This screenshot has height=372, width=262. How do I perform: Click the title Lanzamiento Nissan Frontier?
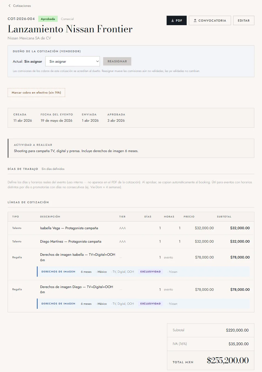click(70, 29)
